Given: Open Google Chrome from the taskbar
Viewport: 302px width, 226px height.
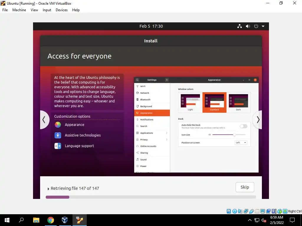Looking at the screenshot, I should pyautogui.click(x=51, y=220).
